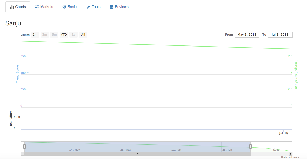Image resolution: width=307 pixels, height=159 pixels.
Task: Click the scrollbar left arrow
Action: click(x=23, y=154)
